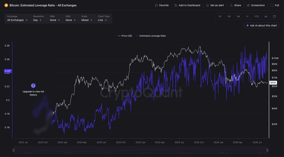This screenshot has width=284, height=157.
Task: Open the SMA dropdown
Action: (x=55, y=19)
